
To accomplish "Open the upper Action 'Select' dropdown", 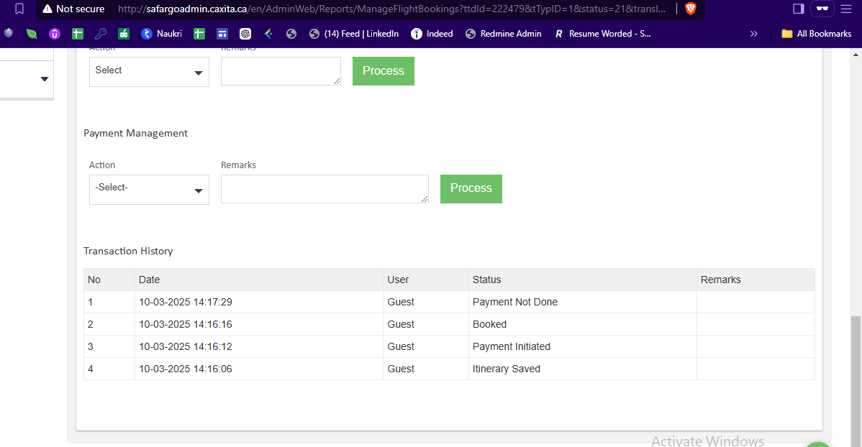I will 149,72.
